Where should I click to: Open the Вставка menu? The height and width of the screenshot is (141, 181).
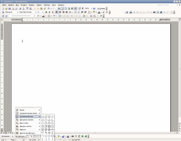(x=24, y=5)
